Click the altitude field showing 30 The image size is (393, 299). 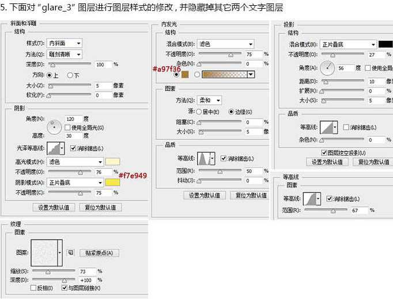pyautogui.click(x=73, y=136)
